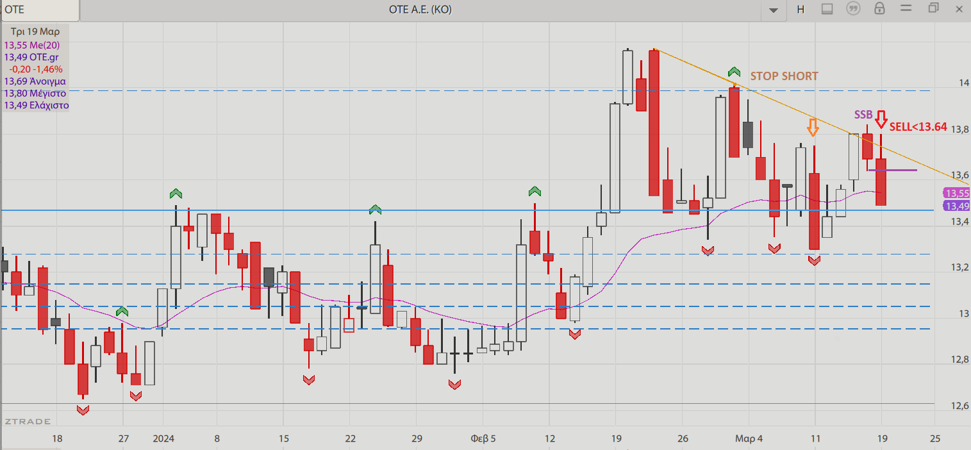Image resolution: width=971 pixels, height=450 pixels.
Task: Click the 27 label on the date axis
Action: (124, 438)
